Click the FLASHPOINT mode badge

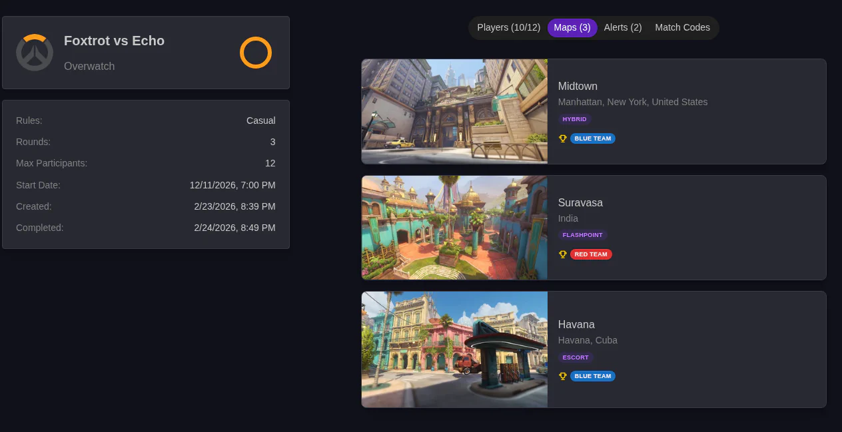pos(582,235)
